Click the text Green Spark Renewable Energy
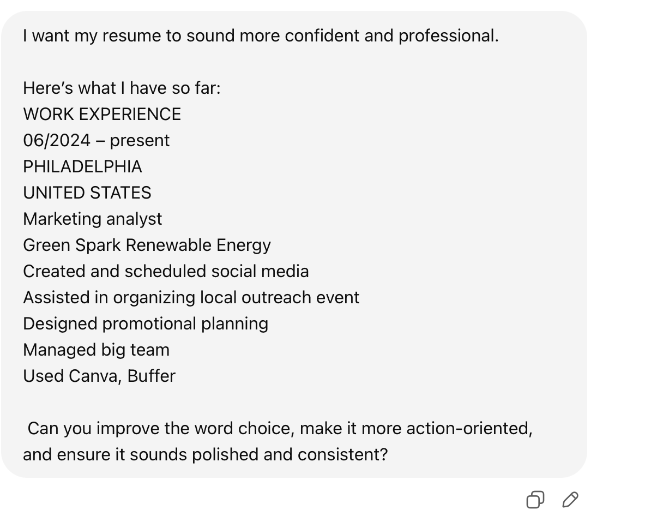Image resolution: width=651 pixels, height=516 pixels. click(147, 245)
